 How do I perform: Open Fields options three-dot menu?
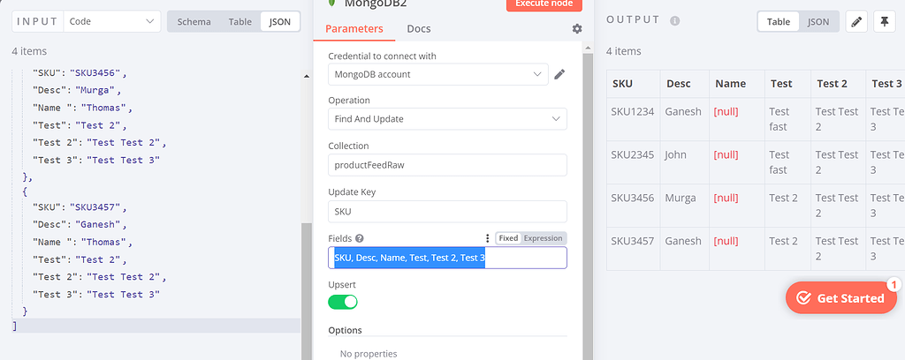click(487, 238)
